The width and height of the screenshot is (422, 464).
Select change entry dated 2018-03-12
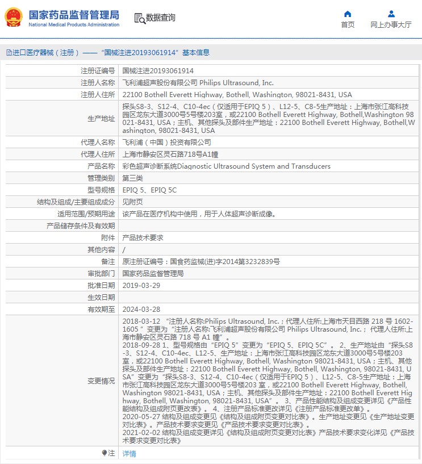(x=268, y=329)
